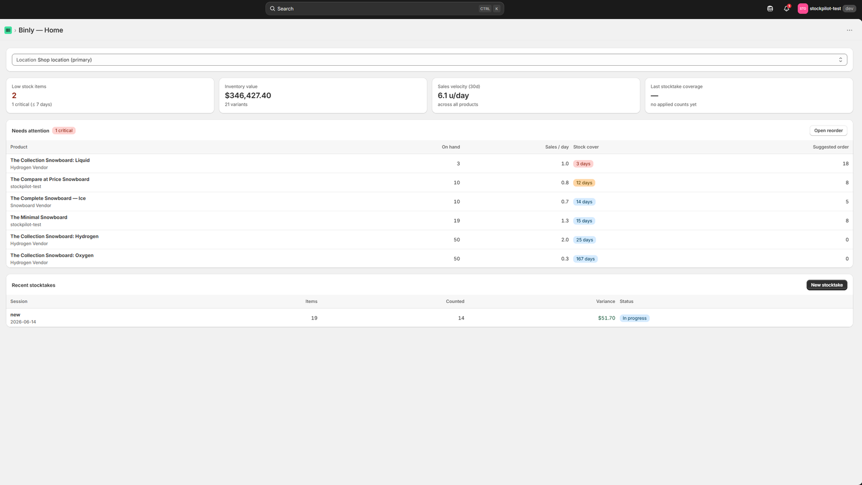Click the 25 days stock cover badge
The image size is (862, 485).
585,240
